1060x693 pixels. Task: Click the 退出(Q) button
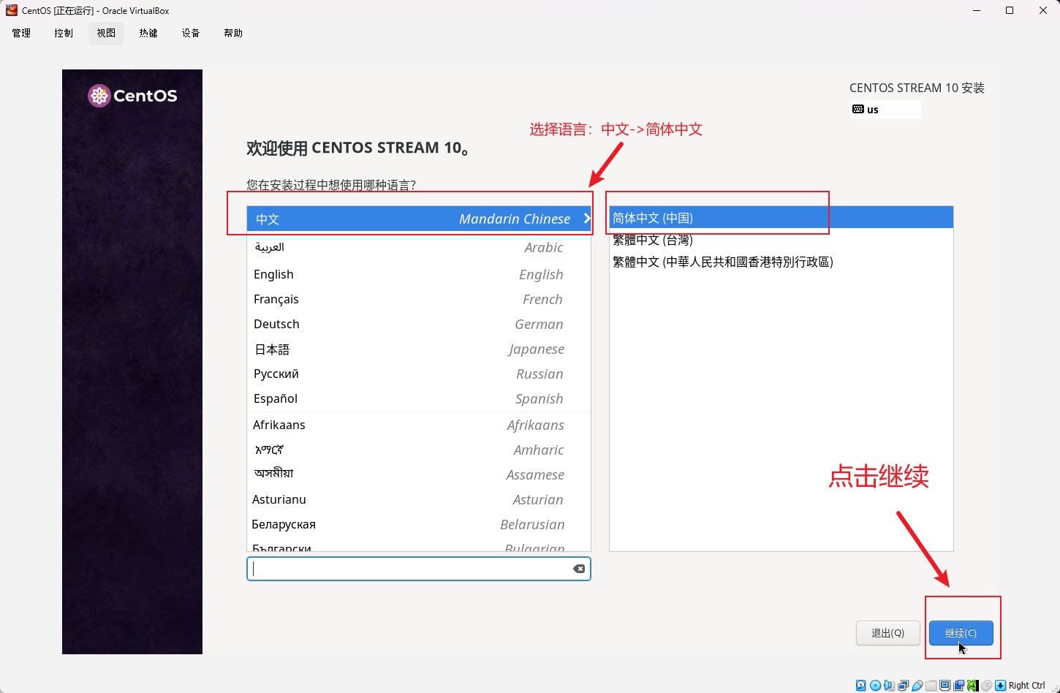887,633
